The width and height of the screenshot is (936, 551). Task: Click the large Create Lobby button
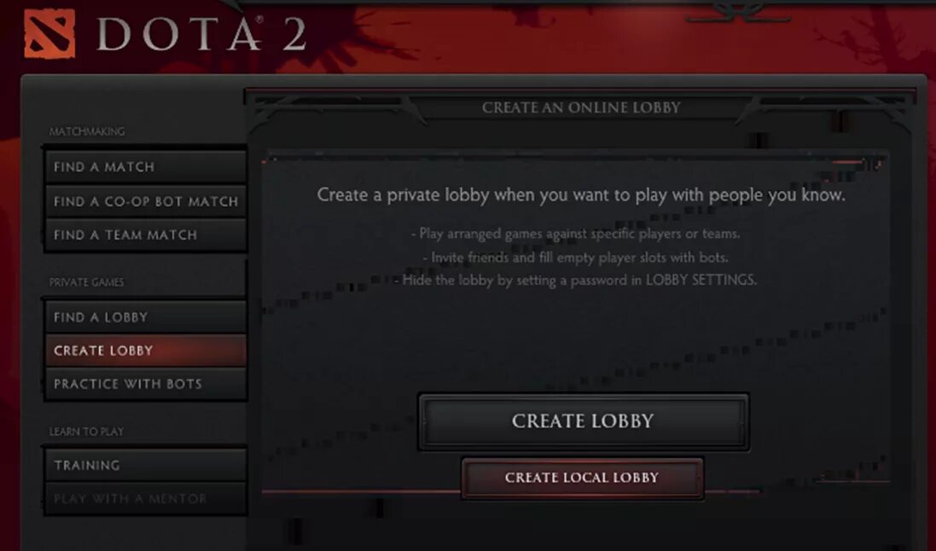584,421
